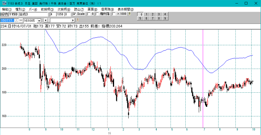Enable the 権利落 checkbox

(x=97, y=14)
